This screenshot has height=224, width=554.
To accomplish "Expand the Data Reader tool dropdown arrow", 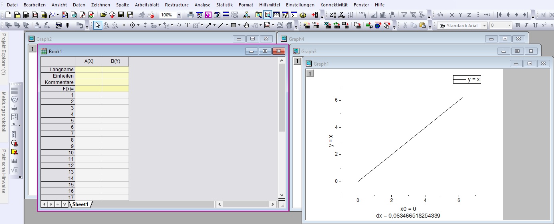I will [x=138, y=25].
